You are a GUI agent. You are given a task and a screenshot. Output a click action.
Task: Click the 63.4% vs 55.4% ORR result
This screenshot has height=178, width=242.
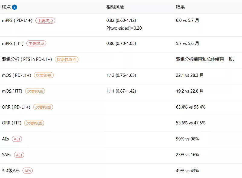click(191, 107)
